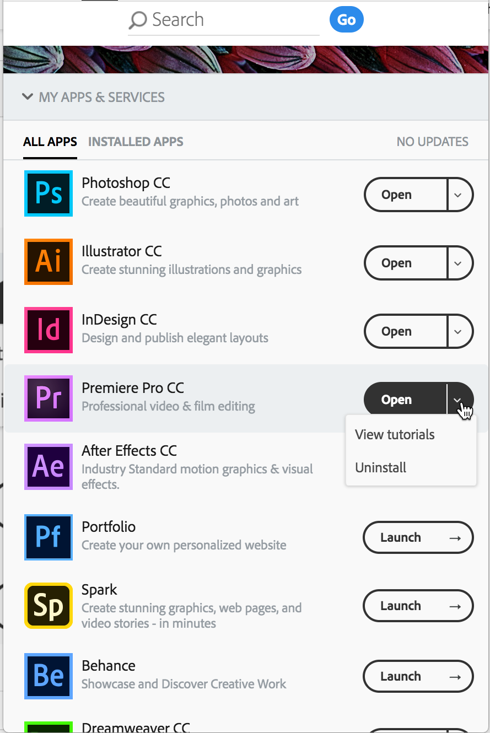Click the Premiere Pro CC app icon
The width and height of the screenshot is (490, 733).
49,398
